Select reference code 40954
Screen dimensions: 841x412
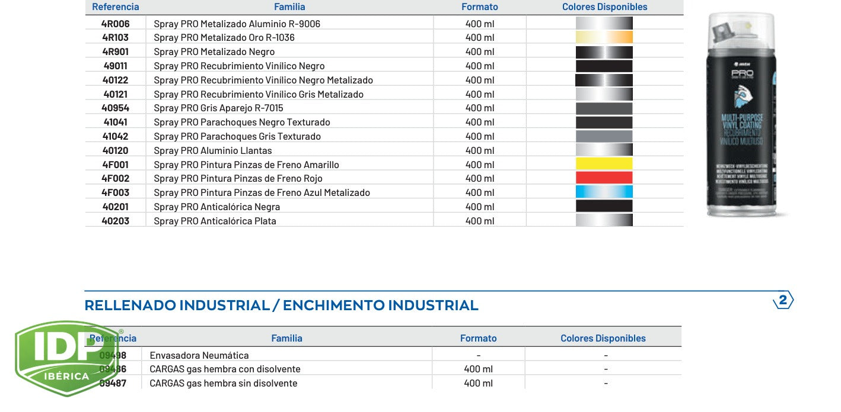coord(116,108)
